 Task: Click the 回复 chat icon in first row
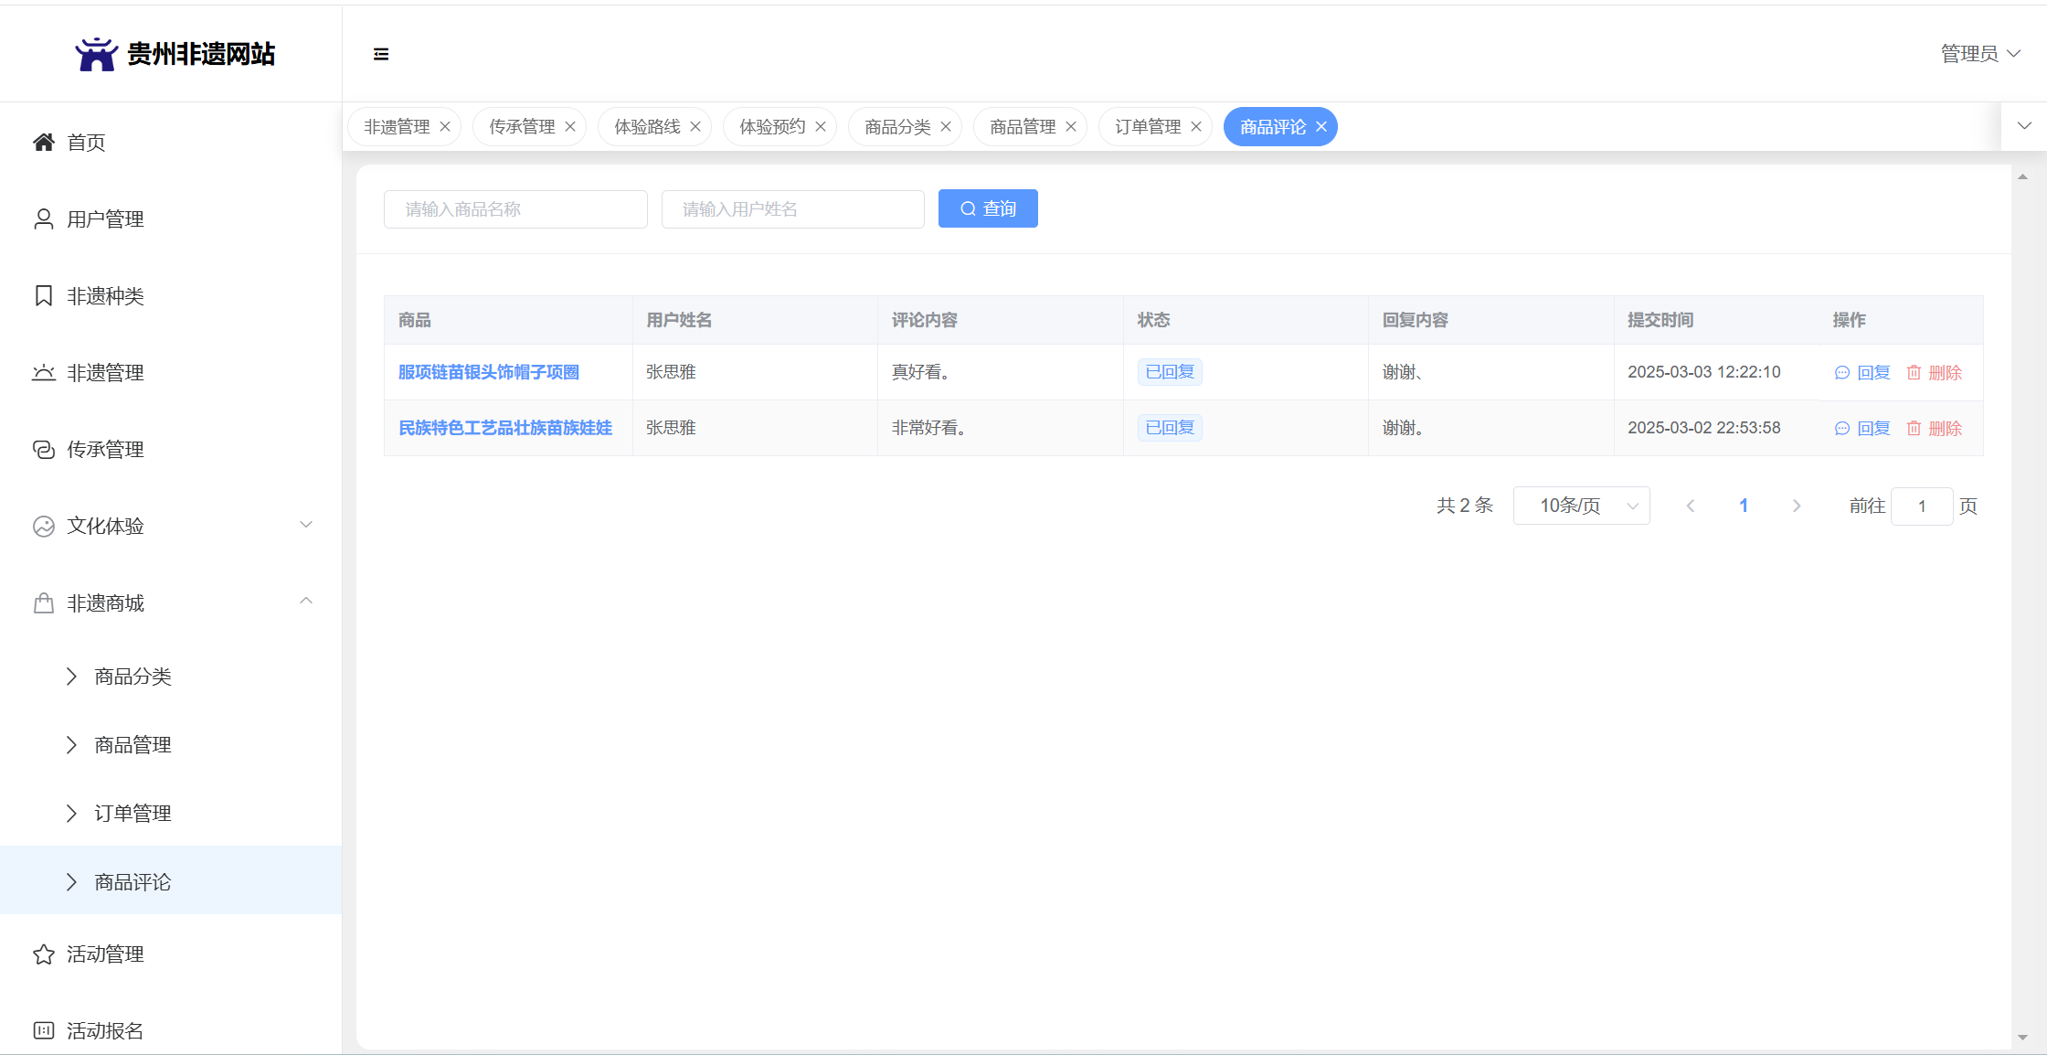click(1842, 373)
